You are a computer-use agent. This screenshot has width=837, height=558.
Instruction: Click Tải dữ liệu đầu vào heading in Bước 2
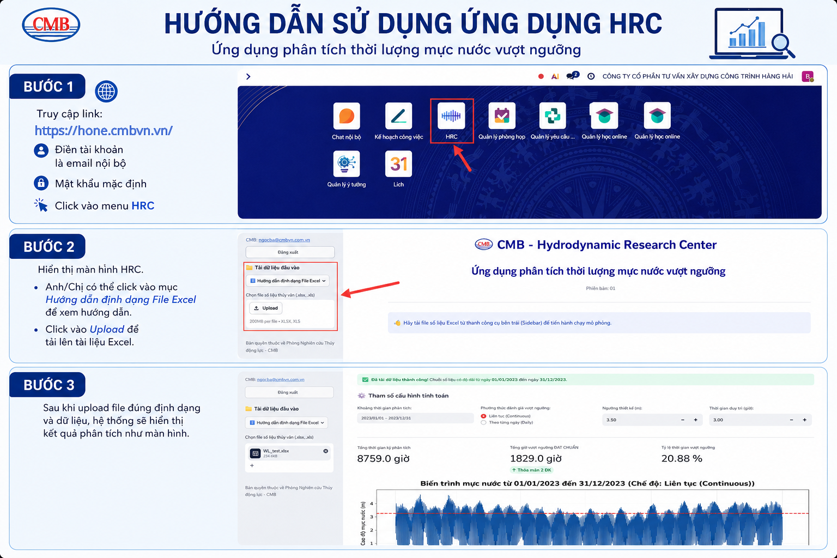277,268
